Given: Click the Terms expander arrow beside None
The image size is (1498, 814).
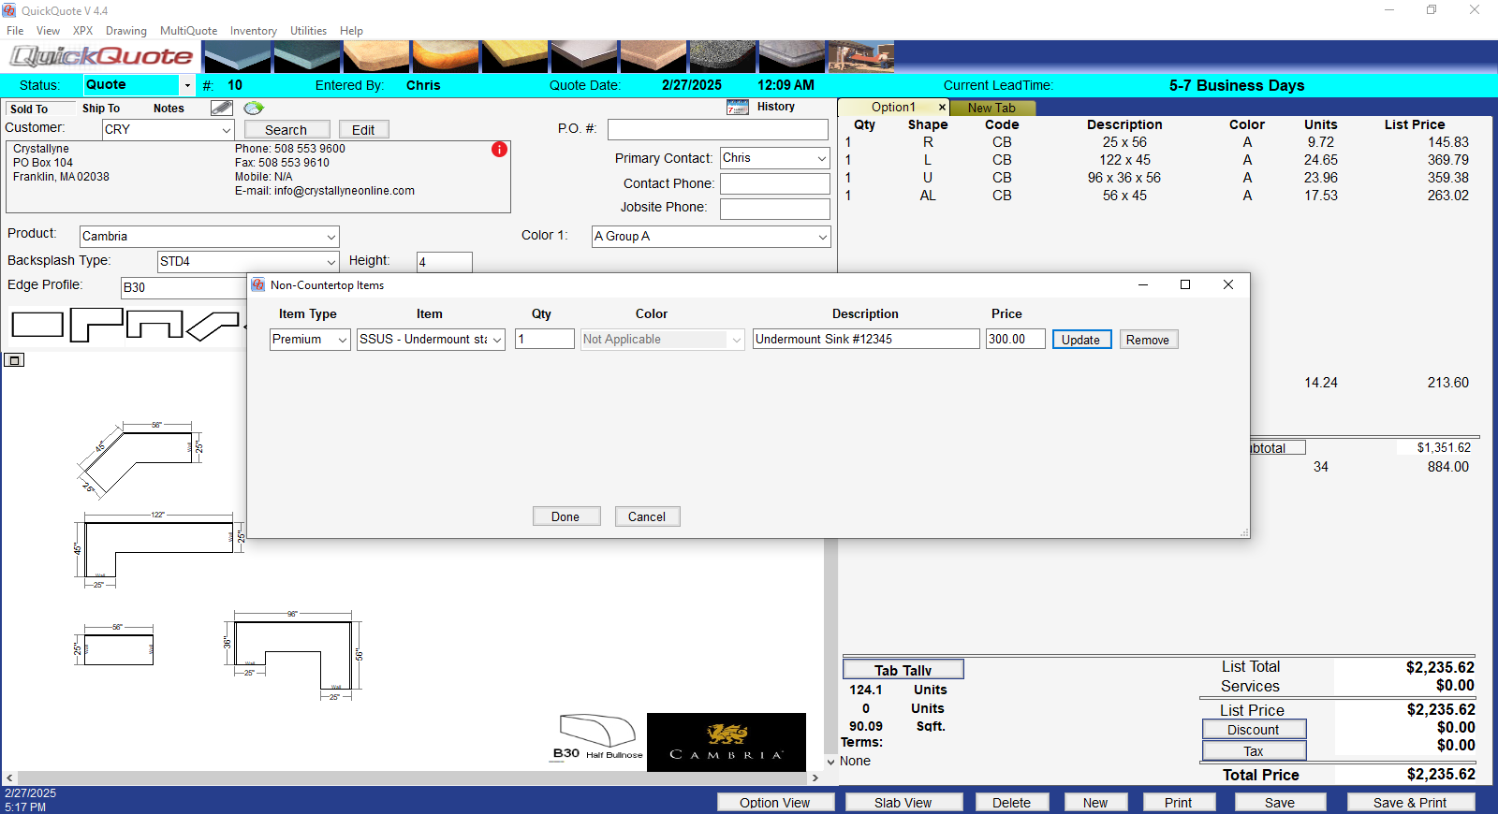Looking at the screenshot, I should [x=831, y=762].
